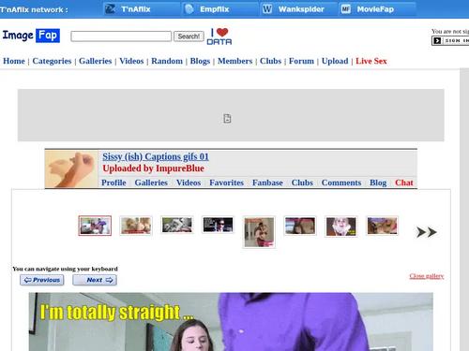Click the Uploaded by ImpureBlue text
This screenshot has height=351, width=469.
pos(153,168)
